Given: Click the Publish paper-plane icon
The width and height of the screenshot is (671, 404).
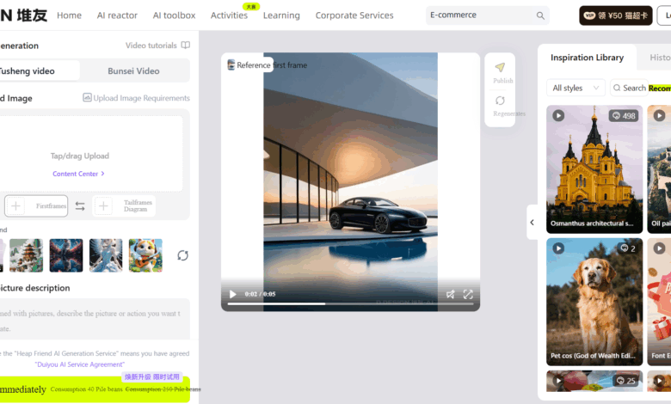Looking at the screenshot, I should point(500,68).
